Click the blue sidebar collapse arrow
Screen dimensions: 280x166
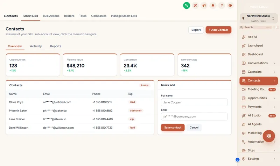pyautogui.click(x=238, y=160)
